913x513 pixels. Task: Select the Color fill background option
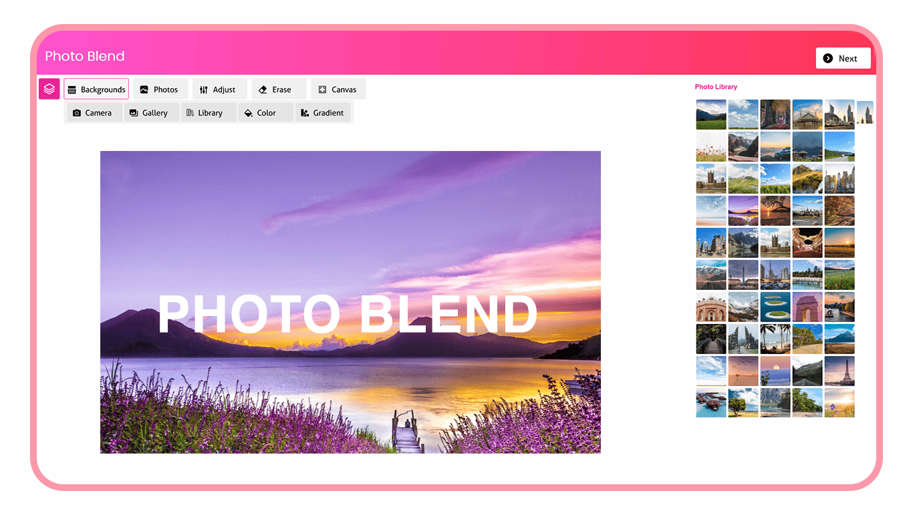261,113
